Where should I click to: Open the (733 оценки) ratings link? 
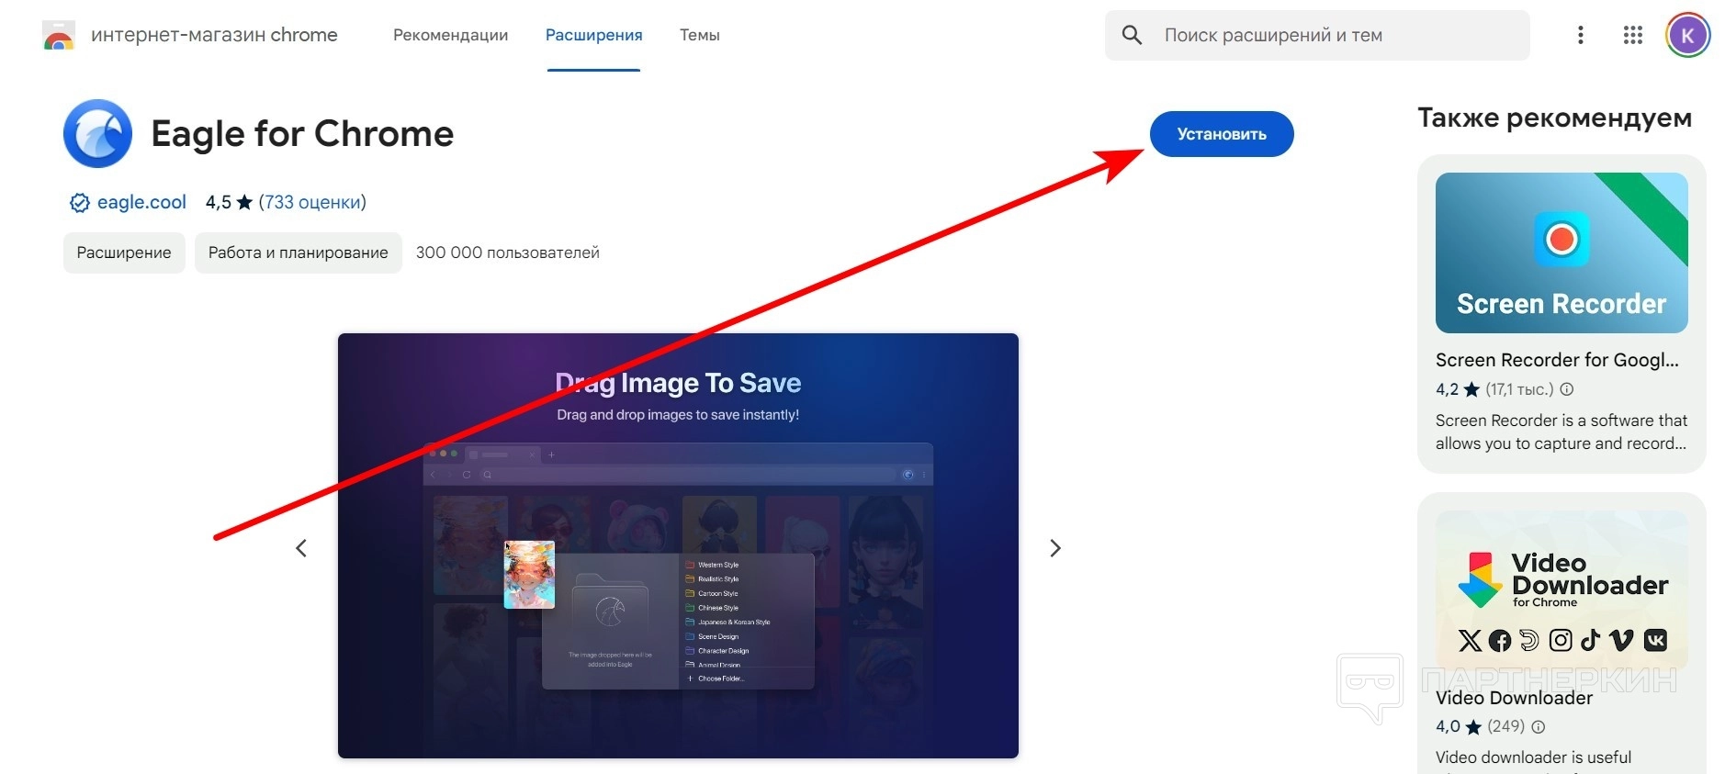click(312, 202)
